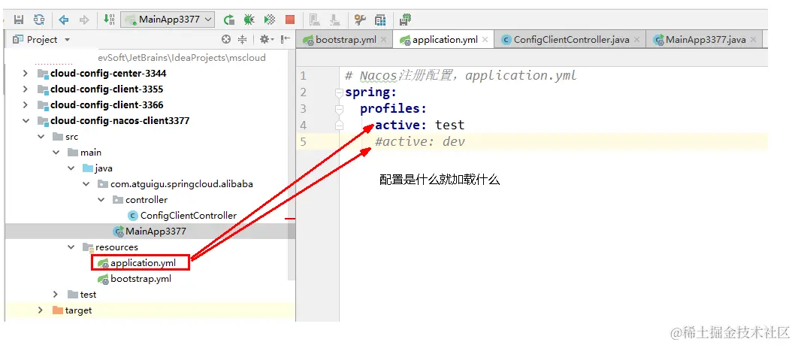
Task: Collapse the controller package node
Action: pyautogui.click(x=101, y=199)
